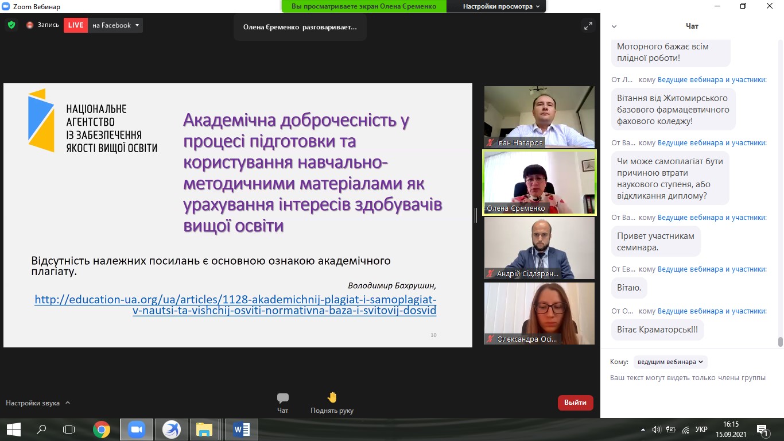The image size is (784, 441).
Task: Click the 'Ведущие вебинара и участники' link heading the самоплагіат question
Action: point(712,143)
